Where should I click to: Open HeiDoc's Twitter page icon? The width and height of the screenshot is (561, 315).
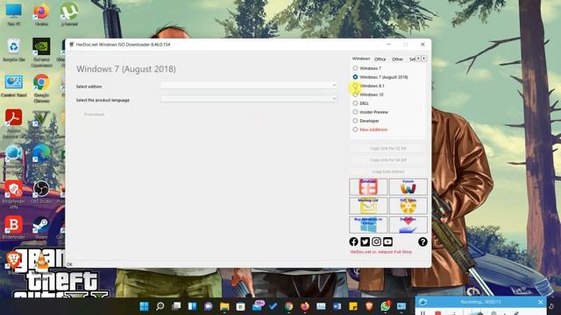(x=365, y=241)
